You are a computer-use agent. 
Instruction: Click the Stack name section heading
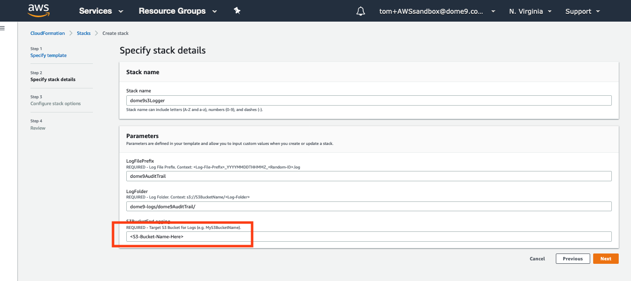click(143, 72)
